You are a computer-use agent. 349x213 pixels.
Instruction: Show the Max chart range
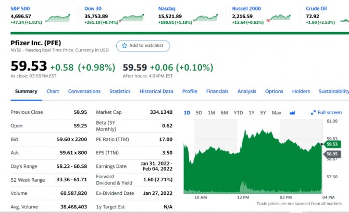pyautogui.click(x=277, y=112)
